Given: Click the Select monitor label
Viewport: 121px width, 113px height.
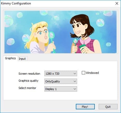Looking at the screenshot, I should point(27,88).
